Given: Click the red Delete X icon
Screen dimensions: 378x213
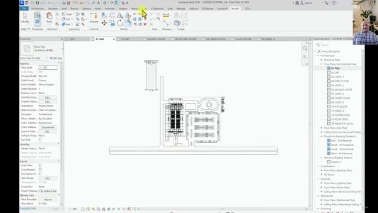Looking at the screenshot, I should [145, 24].
